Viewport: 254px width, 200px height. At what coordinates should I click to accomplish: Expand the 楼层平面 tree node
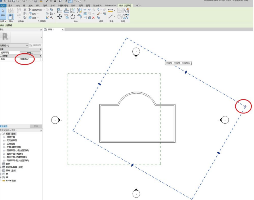[x=4, y=137]
